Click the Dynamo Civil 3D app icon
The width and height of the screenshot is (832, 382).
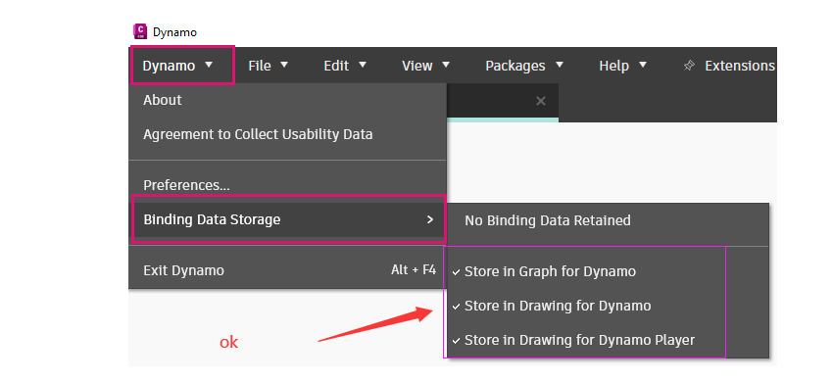click(140, 31)
